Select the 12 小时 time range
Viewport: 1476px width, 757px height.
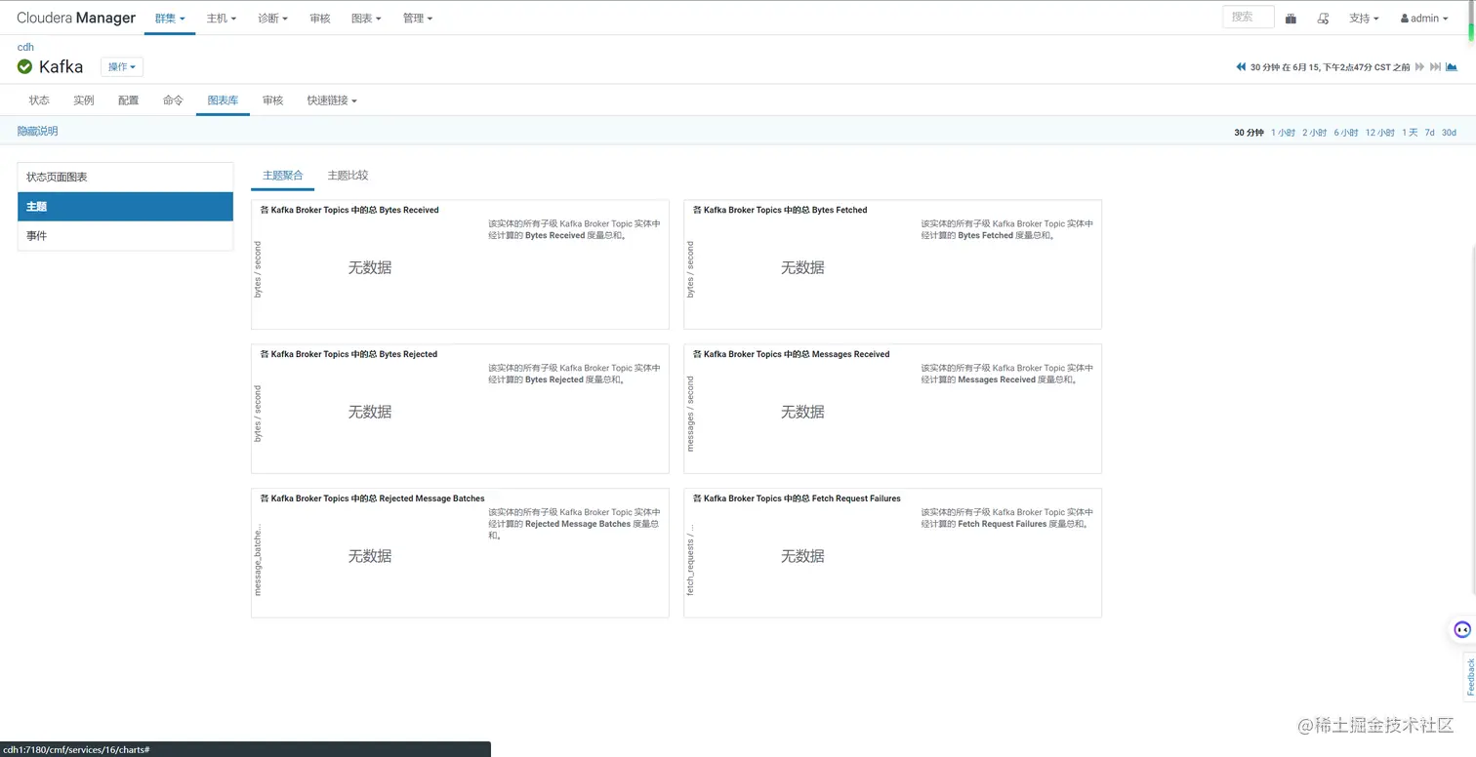tap(1380, 133)
